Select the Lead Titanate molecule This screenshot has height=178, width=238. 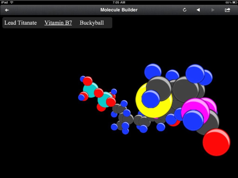[20, 23]
